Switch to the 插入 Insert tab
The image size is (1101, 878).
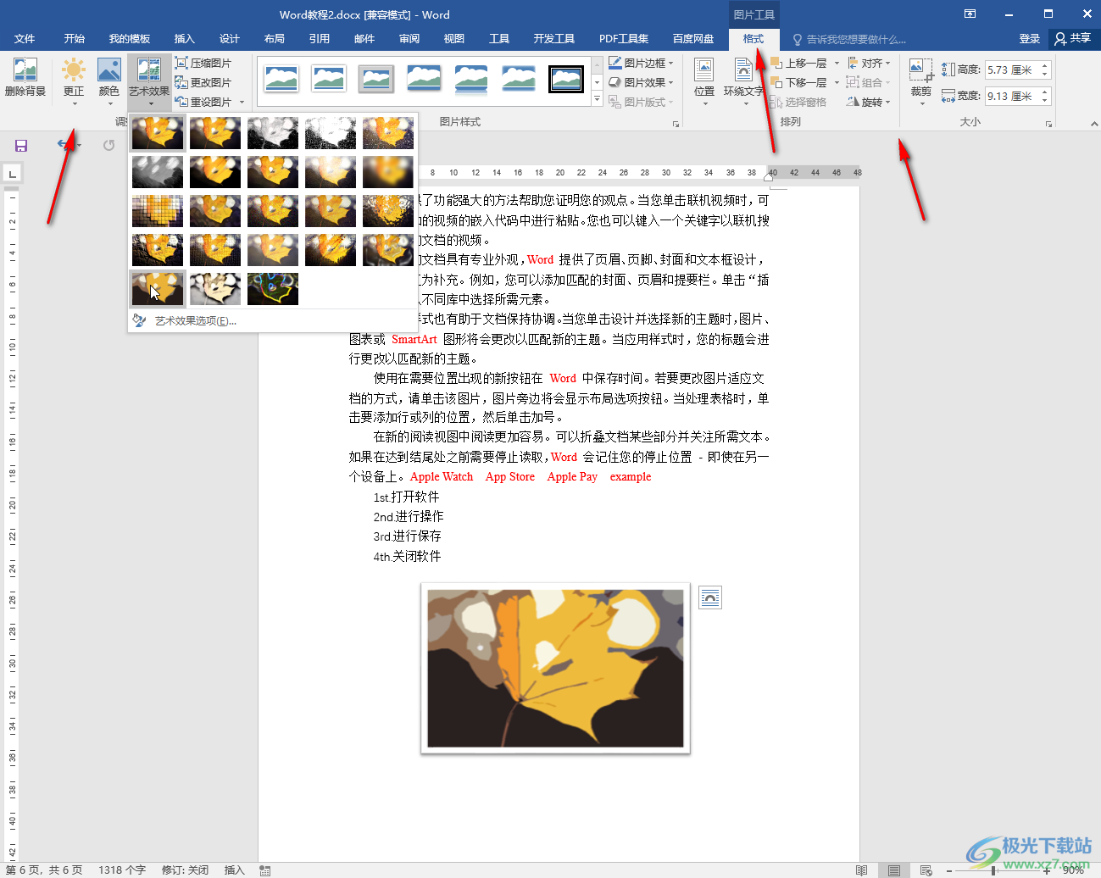click(184, 39)
